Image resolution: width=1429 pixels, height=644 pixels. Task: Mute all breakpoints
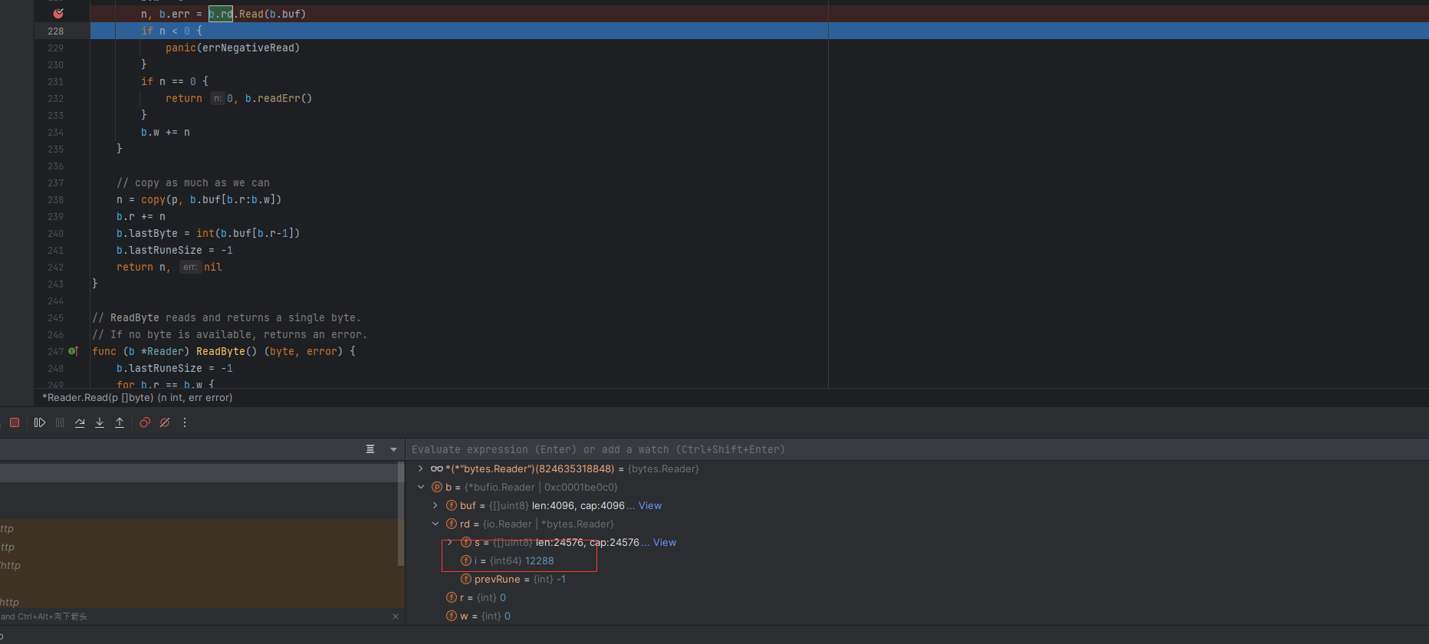coord(165,422)
